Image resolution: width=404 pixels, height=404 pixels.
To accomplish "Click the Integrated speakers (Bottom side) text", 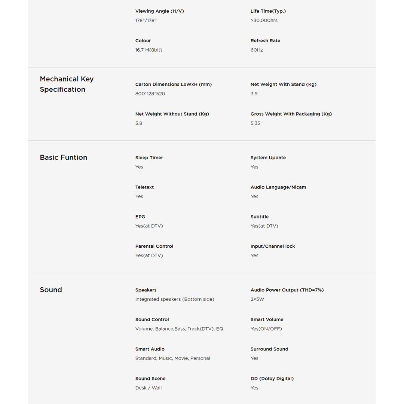I will click(x=175, y=299).
